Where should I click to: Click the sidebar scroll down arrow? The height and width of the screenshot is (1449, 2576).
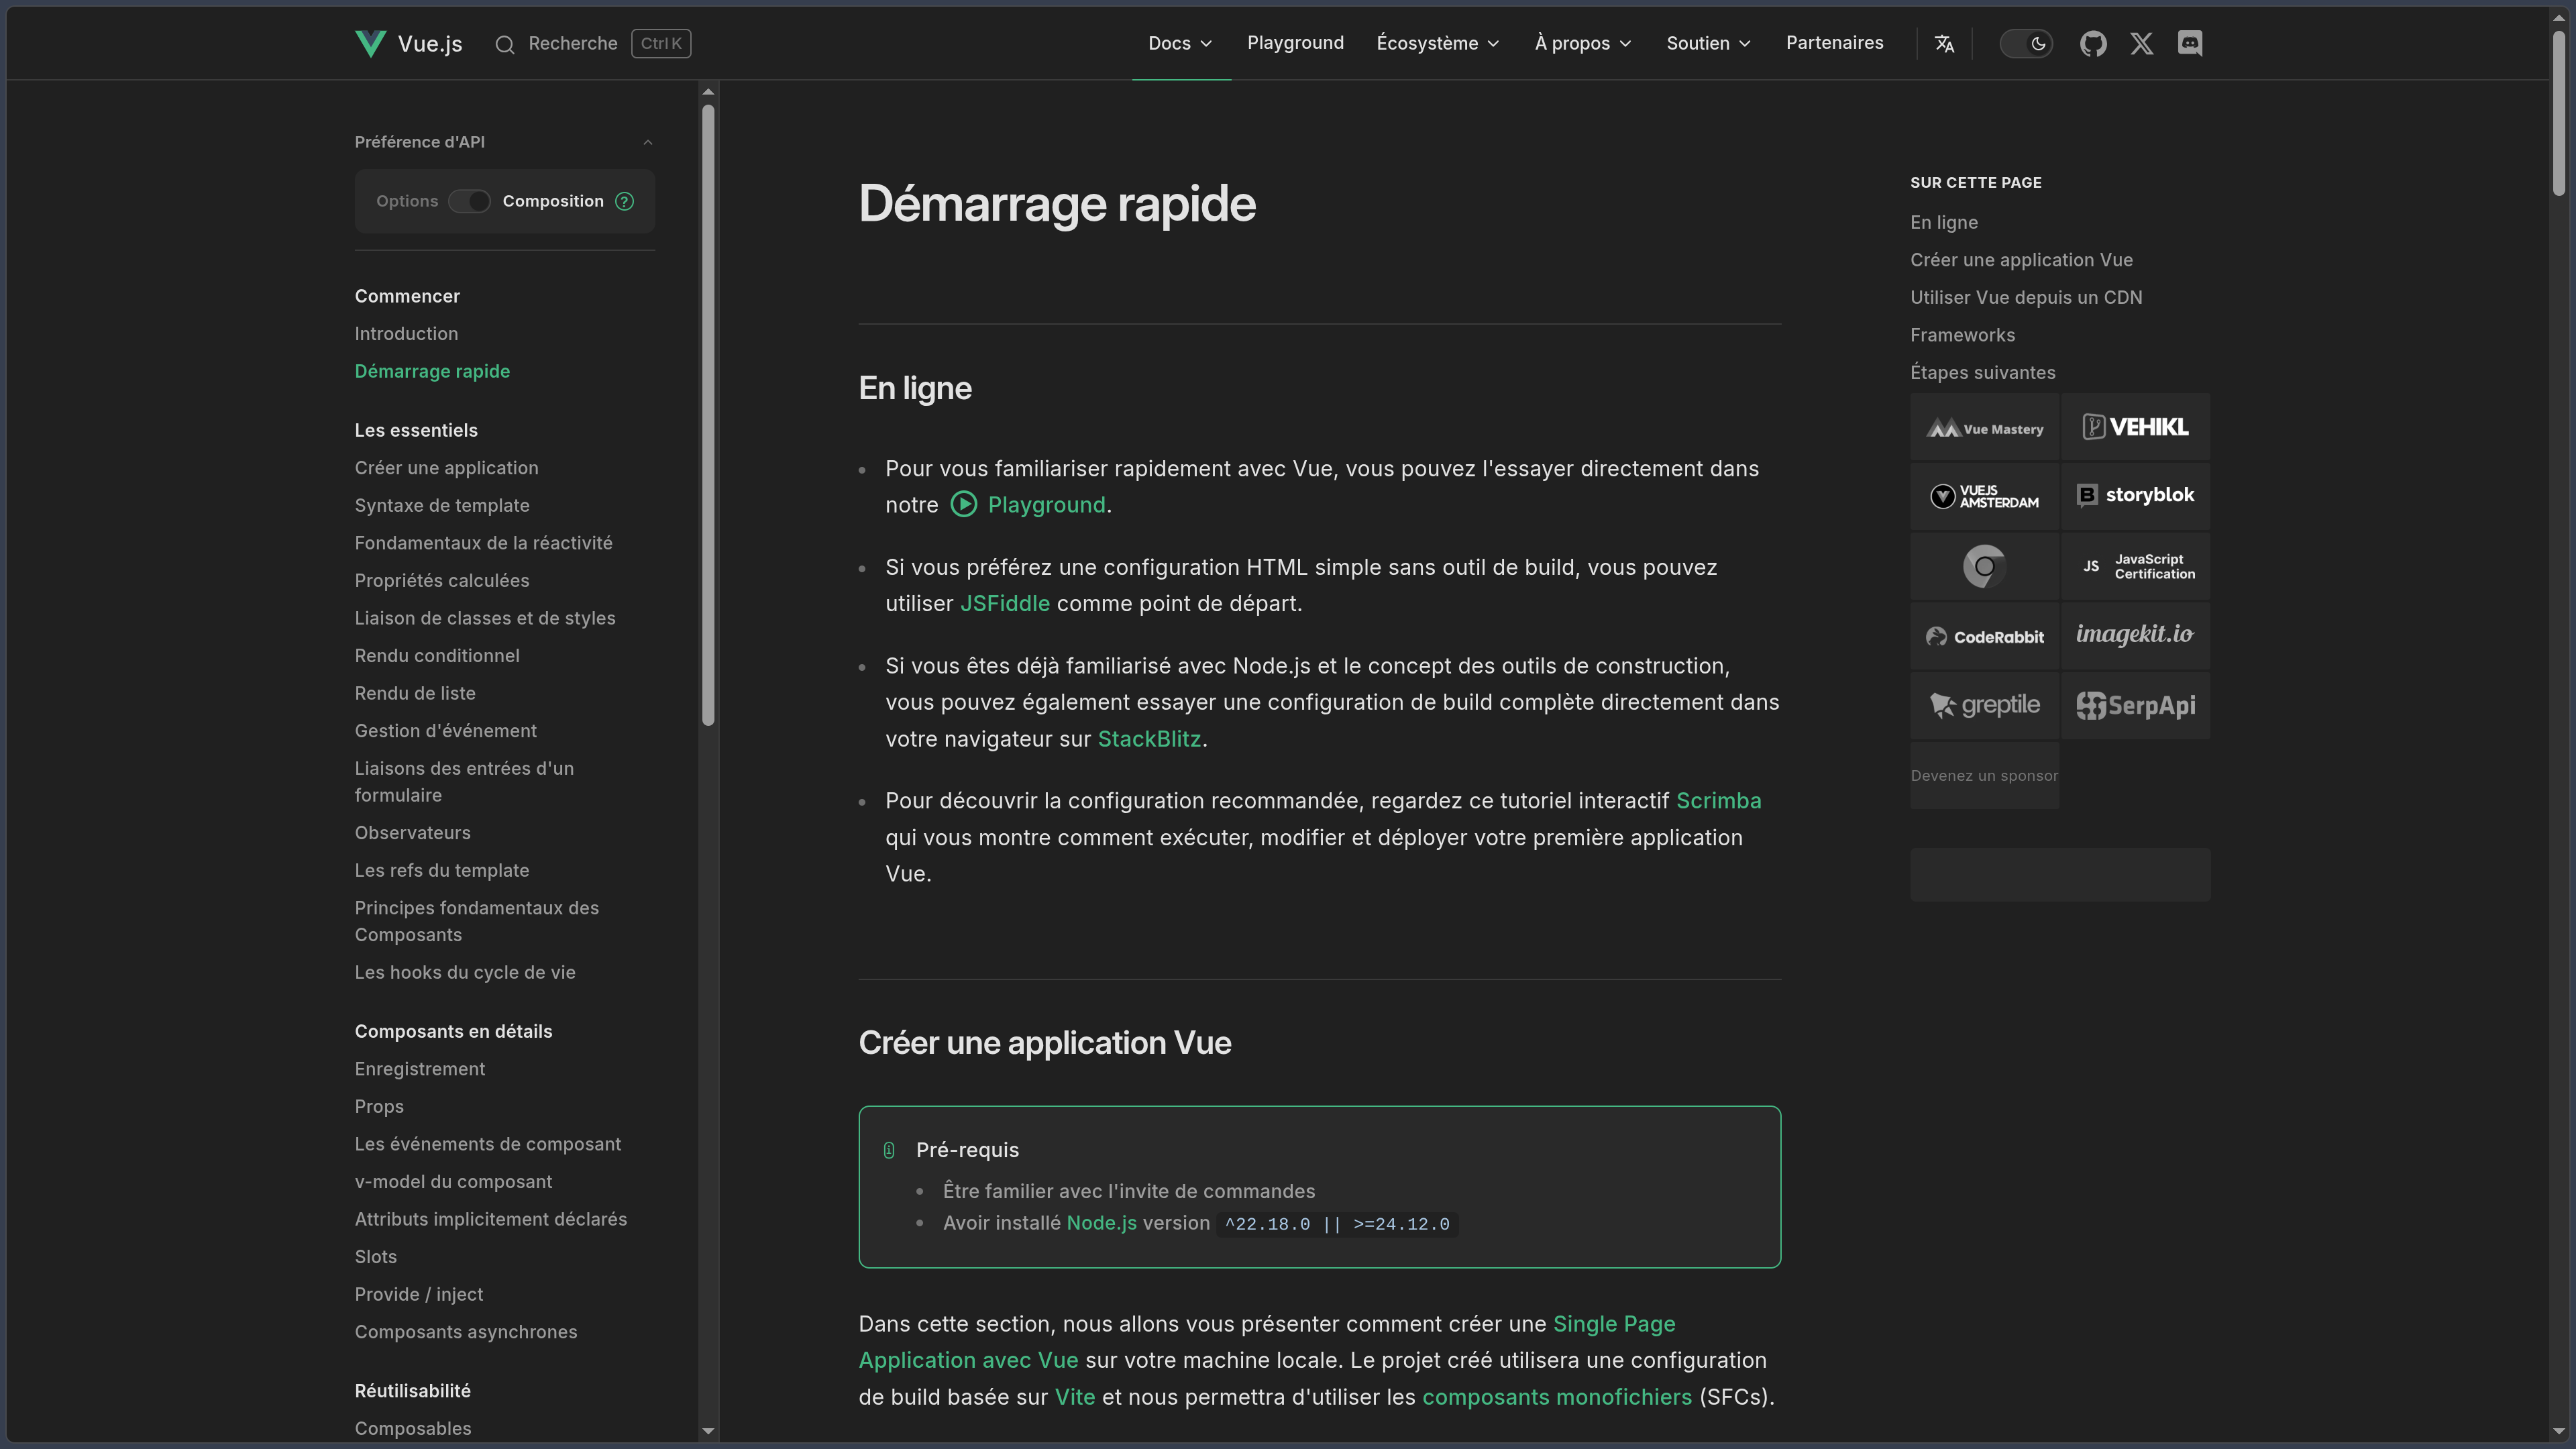(x=708, y=1431)
